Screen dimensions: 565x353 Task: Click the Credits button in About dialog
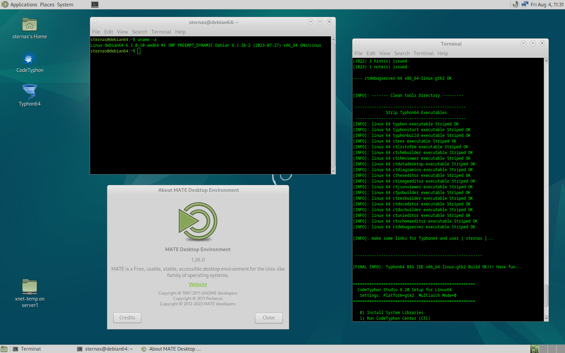coord(127,318)
